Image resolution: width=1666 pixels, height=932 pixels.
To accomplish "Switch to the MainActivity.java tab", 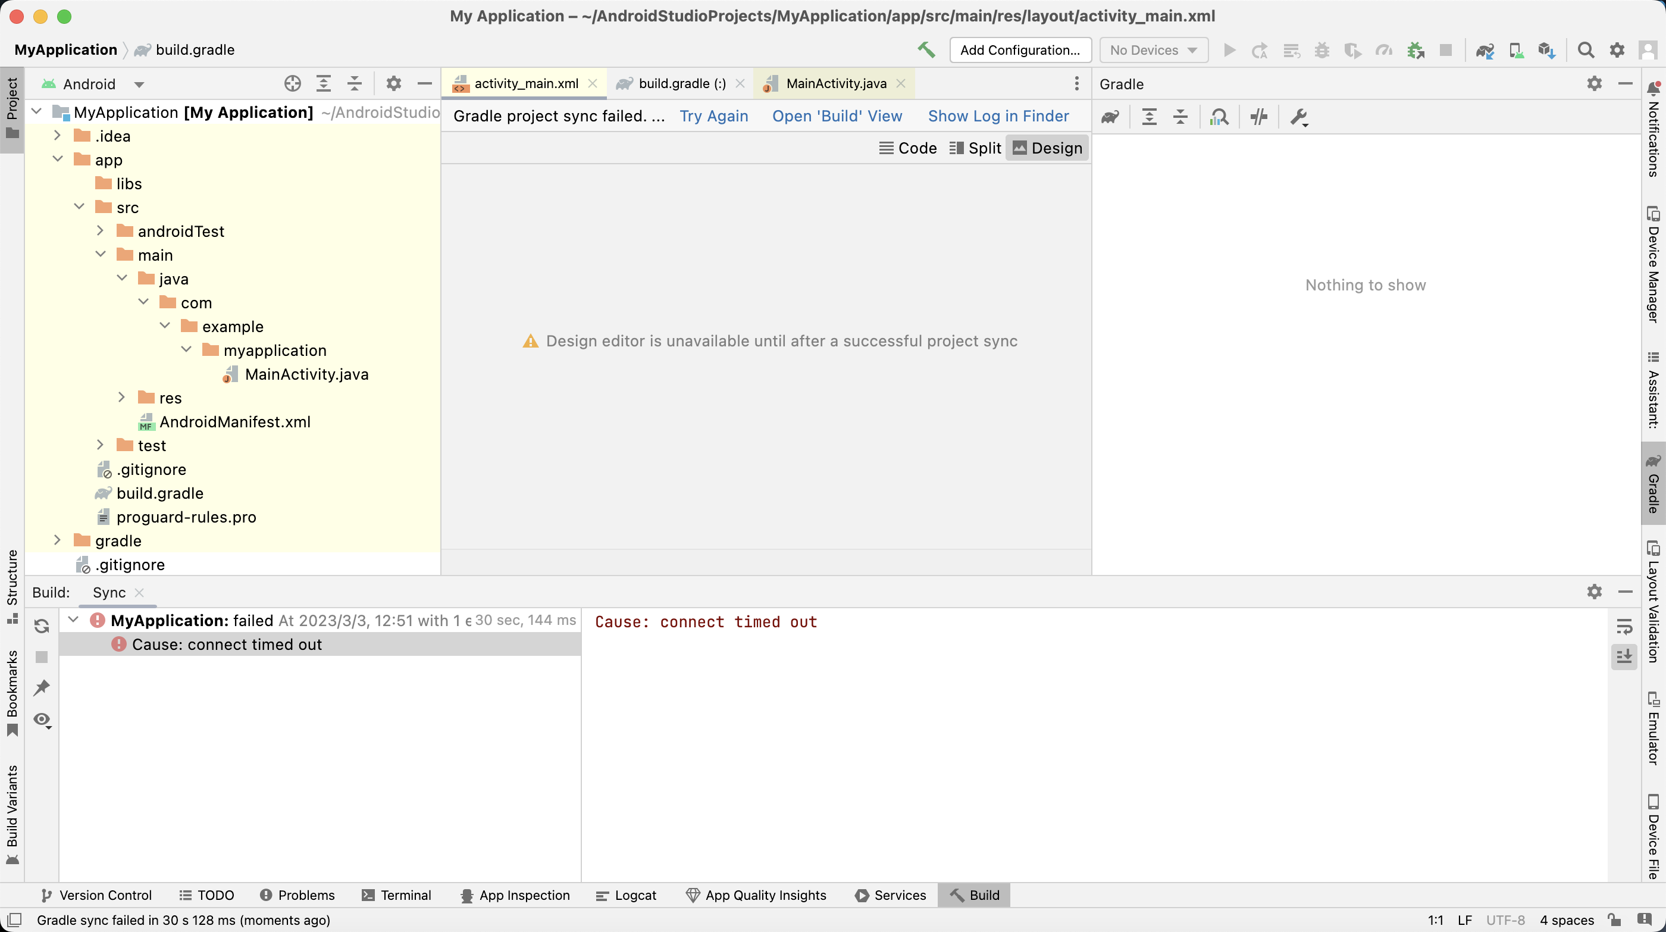I will tap(835, 83).
